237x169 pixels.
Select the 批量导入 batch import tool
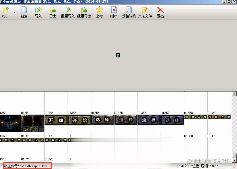pos(68,12)
